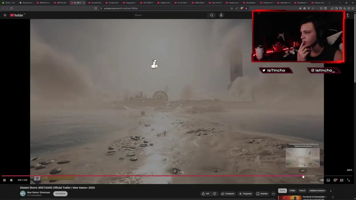Screen dimensions: 356x200
Task: Like the video
Action: coord(206,194)
